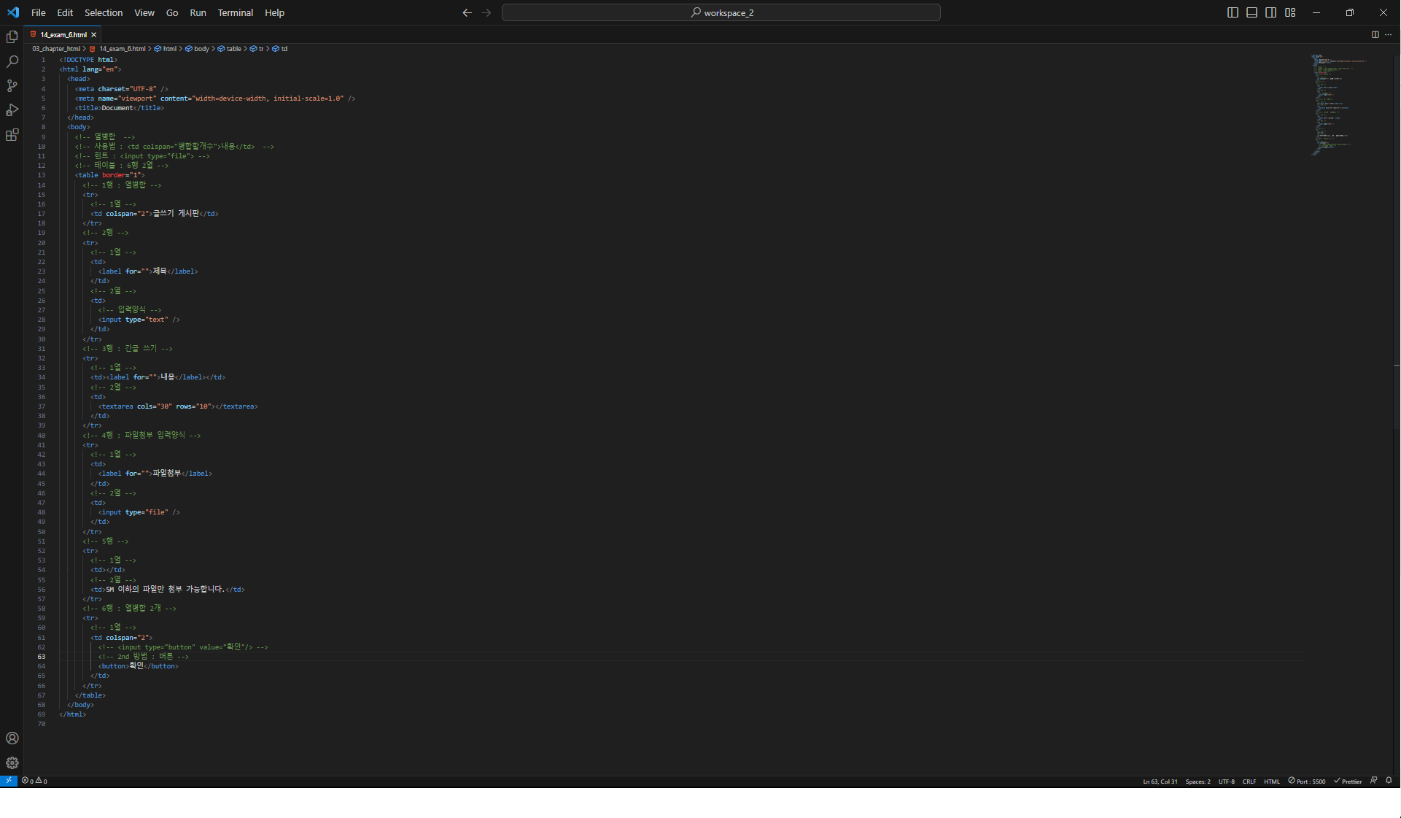Screen dimensions: 1401x818
Task: Toggle the Secondary Side Bar layout button
Action: (x=1270, y=12)
